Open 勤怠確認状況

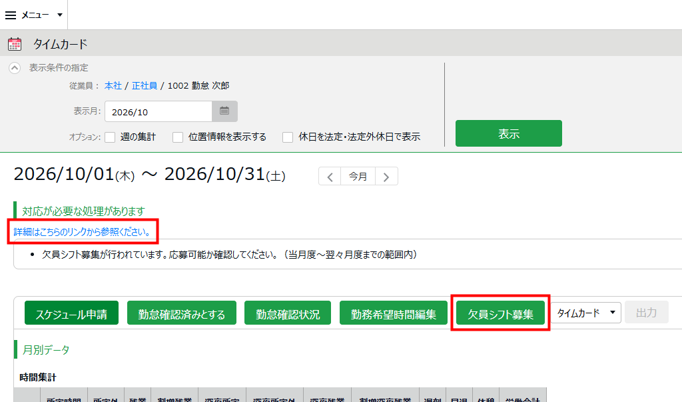(x=288, y=313)
